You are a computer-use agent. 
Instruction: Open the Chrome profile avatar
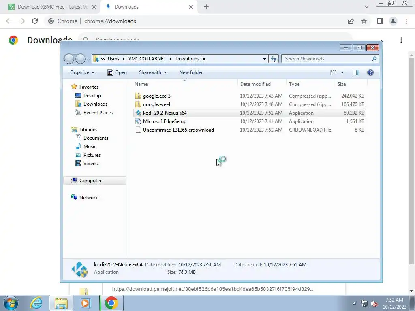pyautogui.click(x=393, y=21)
